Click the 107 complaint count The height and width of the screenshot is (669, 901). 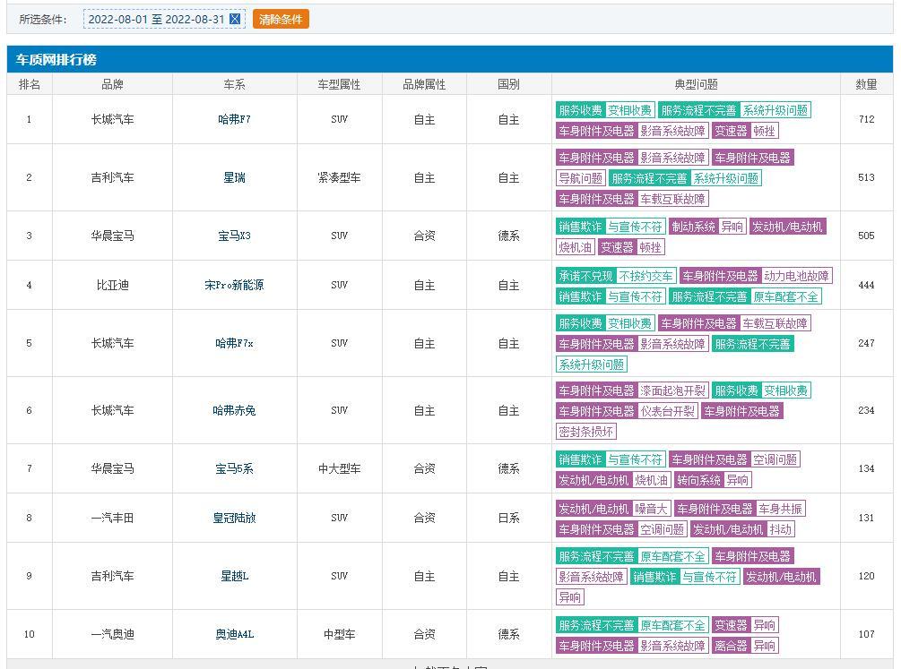tap(866, 634)
